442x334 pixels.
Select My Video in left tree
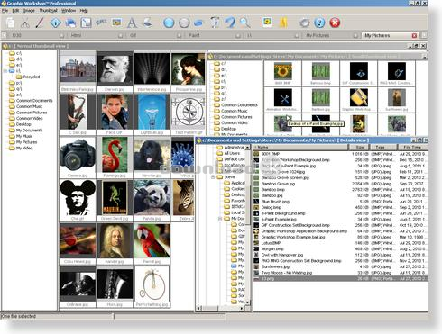pyautogui.click(x=24, y=148)
